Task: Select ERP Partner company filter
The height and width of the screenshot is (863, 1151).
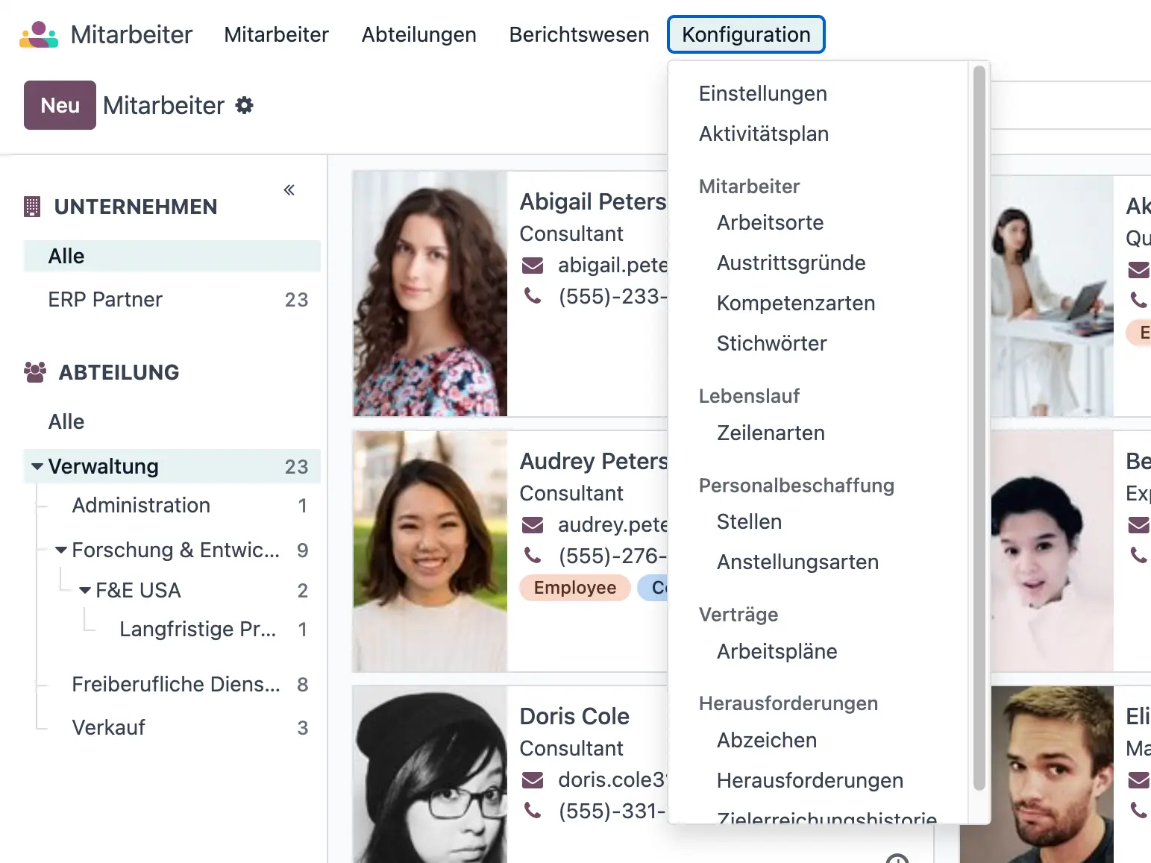Action: [x=105, y=299]
